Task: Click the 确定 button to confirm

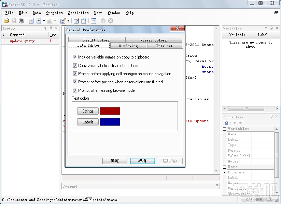Action: [x=115, y=161]
